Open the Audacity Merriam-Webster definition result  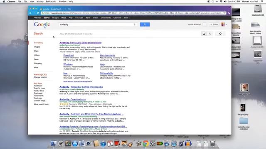(91, 114)
